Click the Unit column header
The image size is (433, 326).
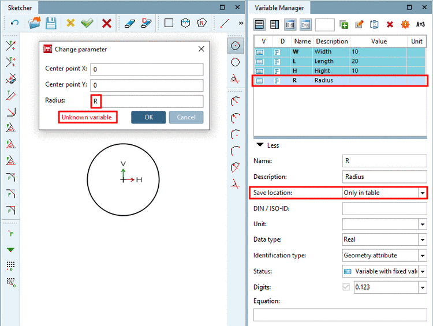pyautogui.click(x=416, y=42)
